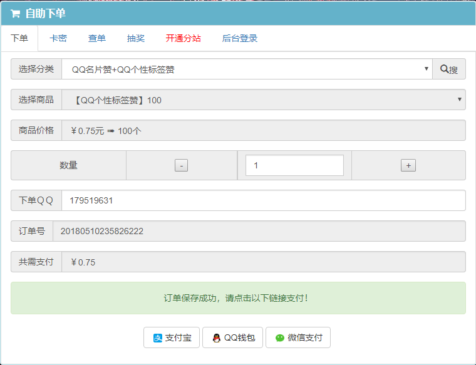This screenshot has width=476, height=365.
Task: Click the magnifier search icon
Action: point(444,69)
